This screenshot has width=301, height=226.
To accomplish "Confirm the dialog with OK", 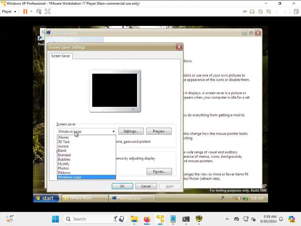I will click(x=122, y=186).
